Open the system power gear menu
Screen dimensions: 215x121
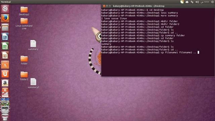click(x=212, y=2)
